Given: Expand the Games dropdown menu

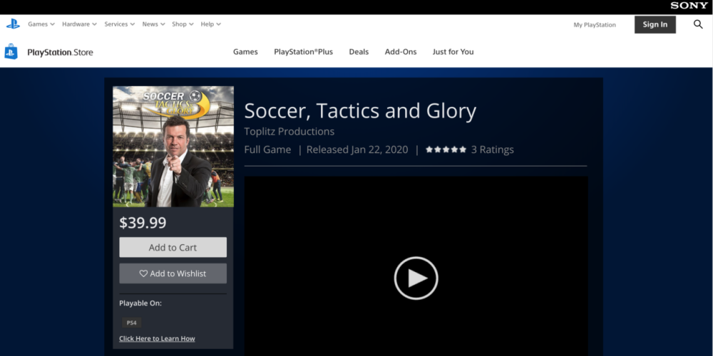Looking at the screenshot, I should click(x=41, y=24).
